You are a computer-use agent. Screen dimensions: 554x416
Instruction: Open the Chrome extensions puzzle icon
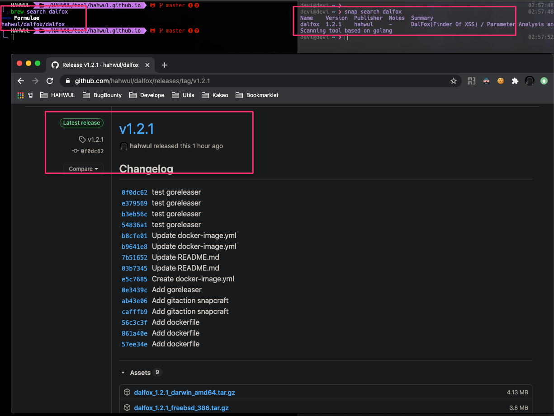coord(515,81)
